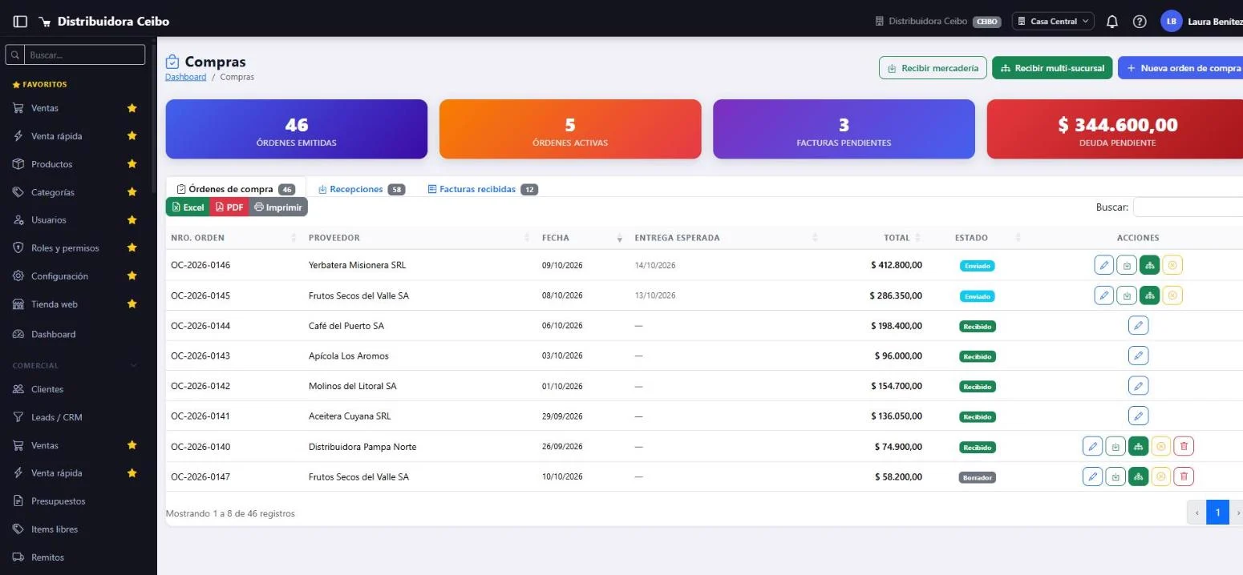Screen dimensions: 1243x575
Task: Export the table to PDF
Action: (229, 207)
